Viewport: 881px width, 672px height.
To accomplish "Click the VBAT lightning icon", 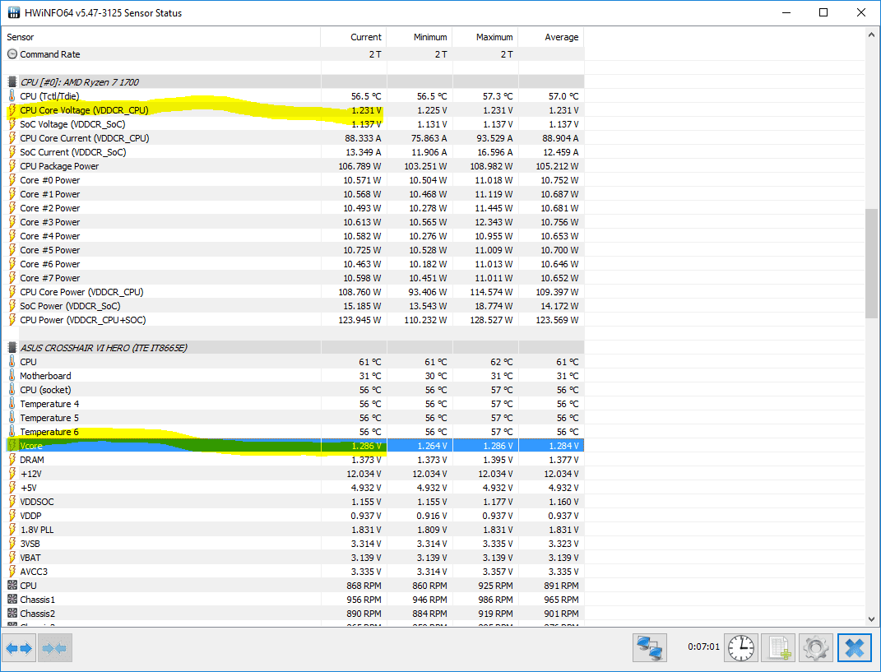I will pos(12,558).
